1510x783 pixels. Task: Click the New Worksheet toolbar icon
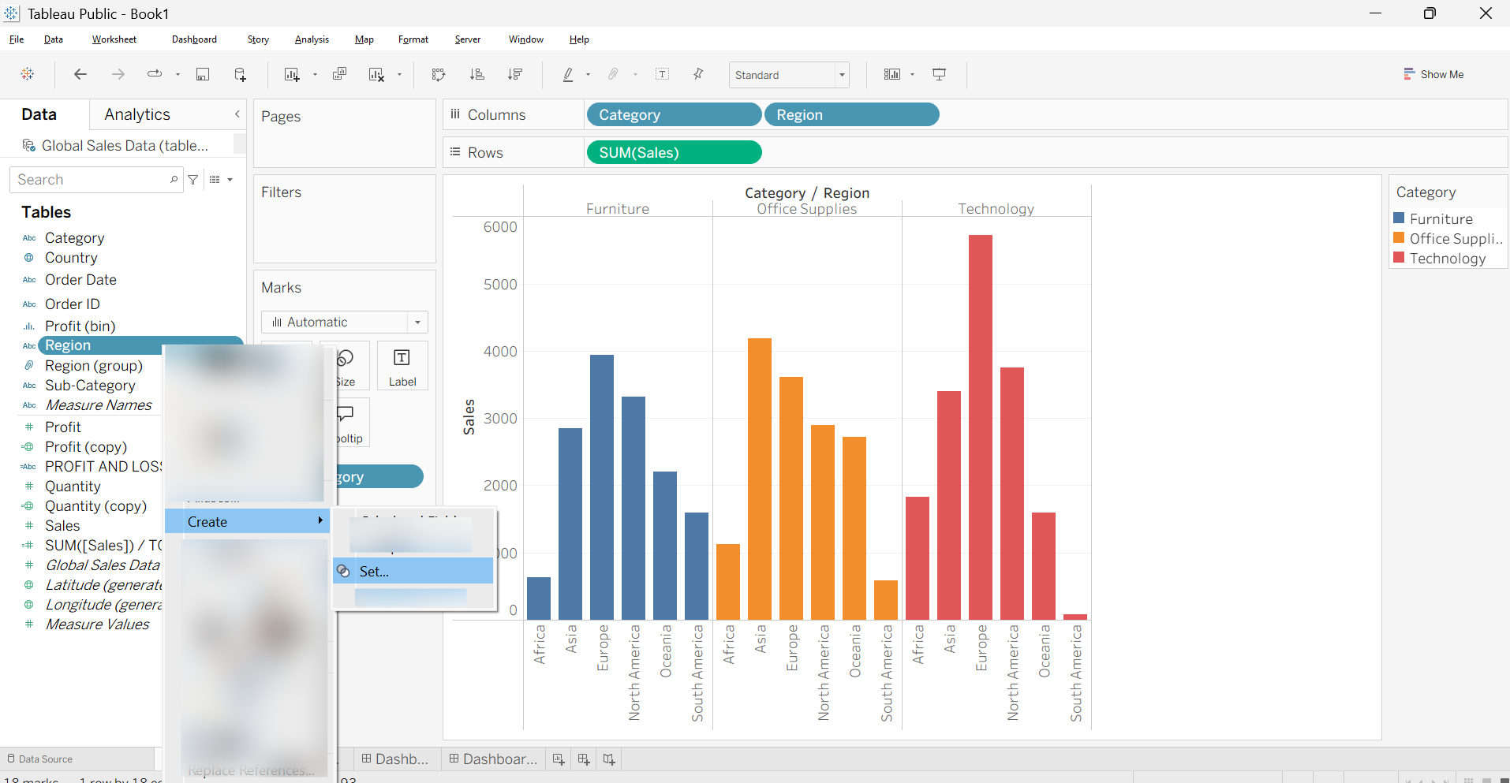click(x=292, y=74)
